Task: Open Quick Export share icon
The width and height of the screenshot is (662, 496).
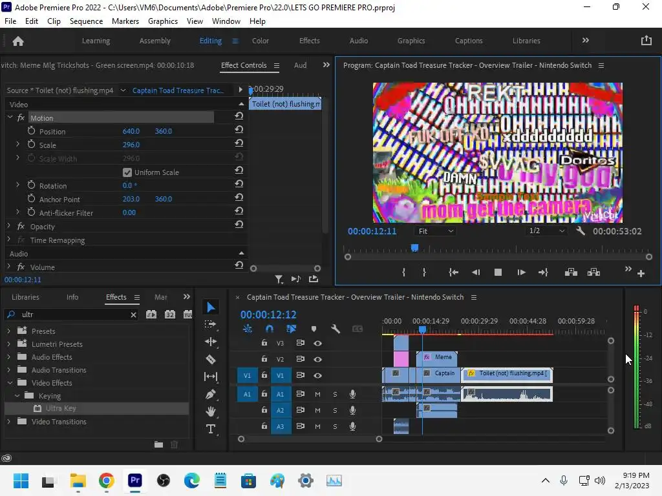Action: tap(646, 41)
